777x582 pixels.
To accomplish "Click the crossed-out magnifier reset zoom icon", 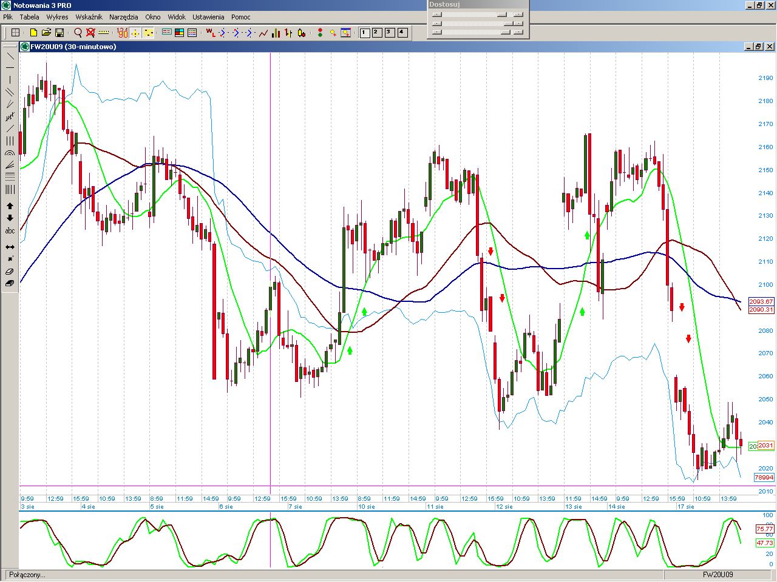I will tap(90, 33).
